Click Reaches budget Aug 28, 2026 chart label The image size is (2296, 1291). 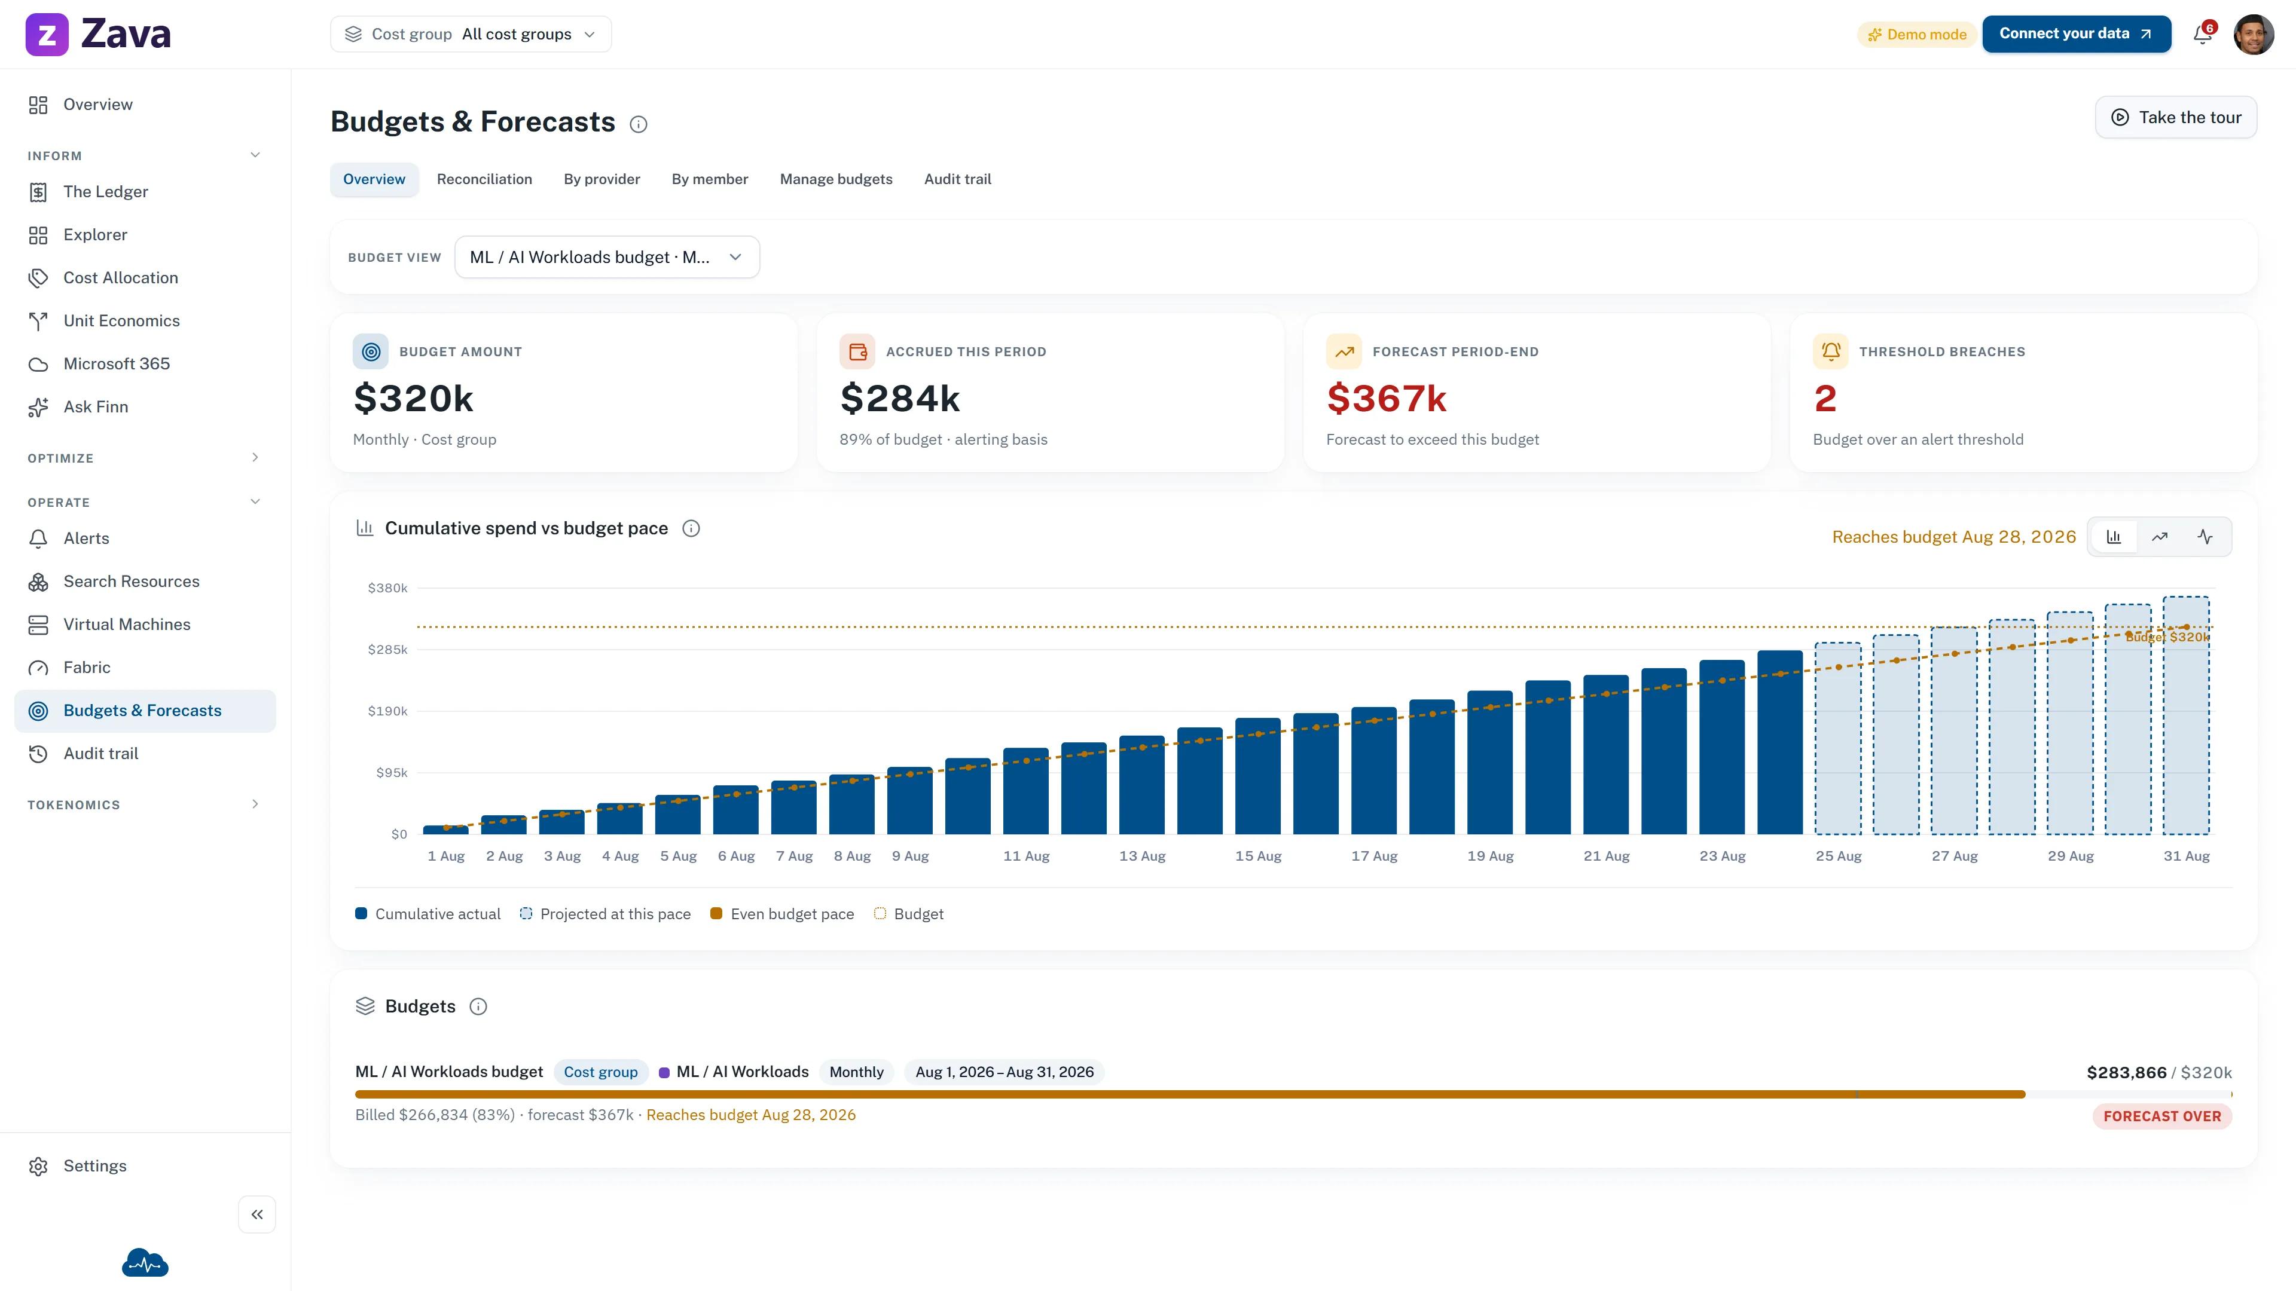click(x=1954, y=536)
